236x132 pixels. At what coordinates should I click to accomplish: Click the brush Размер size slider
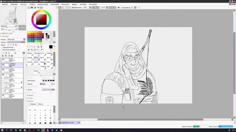(x=48, y=84)
